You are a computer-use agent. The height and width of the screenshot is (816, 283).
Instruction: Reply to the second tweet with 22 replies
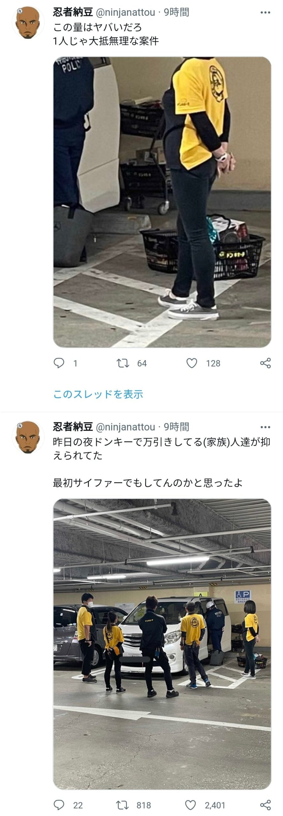point(59,805)
